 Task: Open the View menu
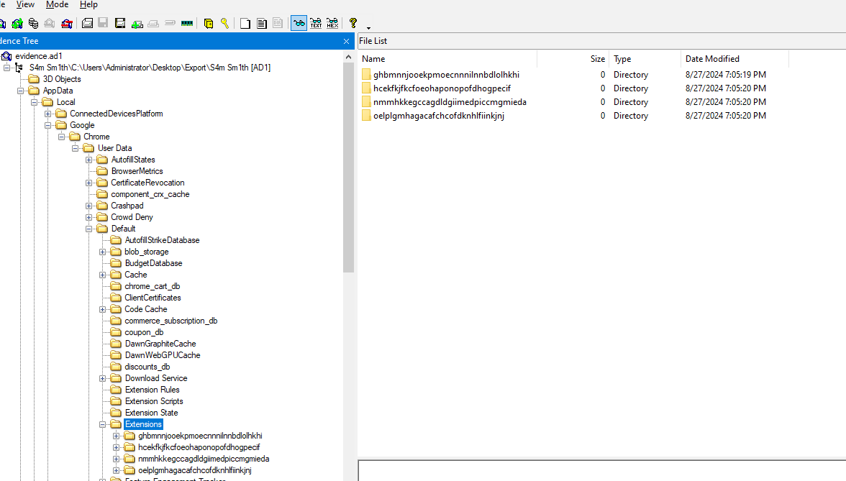point(25,5)
